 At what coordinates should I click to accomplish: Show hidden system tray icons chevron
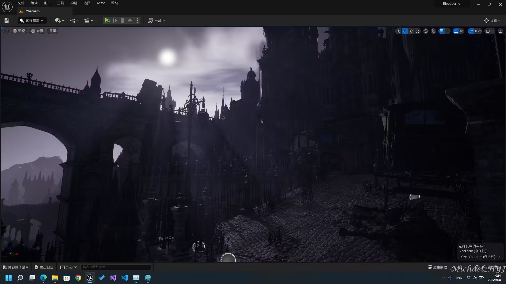tap(443, 278)
